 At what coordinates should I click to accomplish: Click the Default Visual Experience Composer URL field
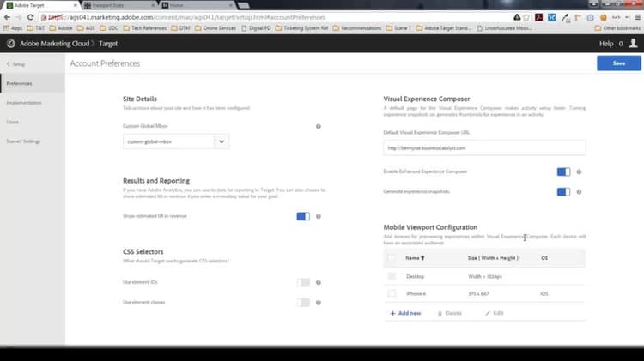[x=484, y=147]
